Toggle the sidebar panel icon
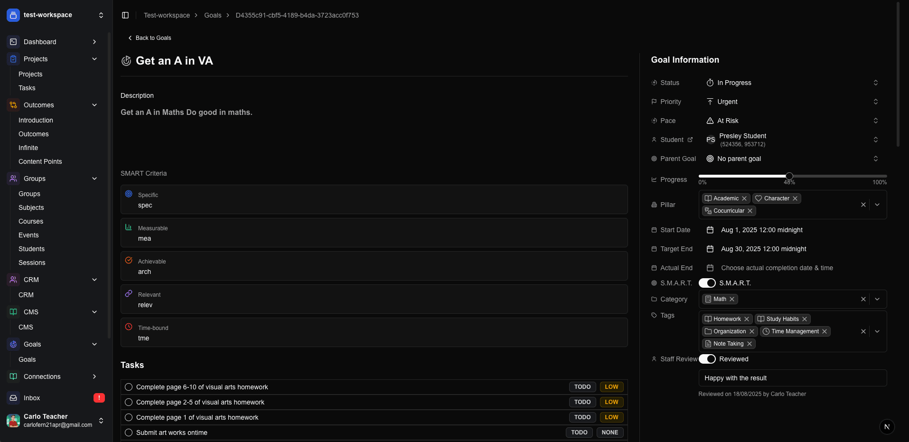 coord(125,15)
